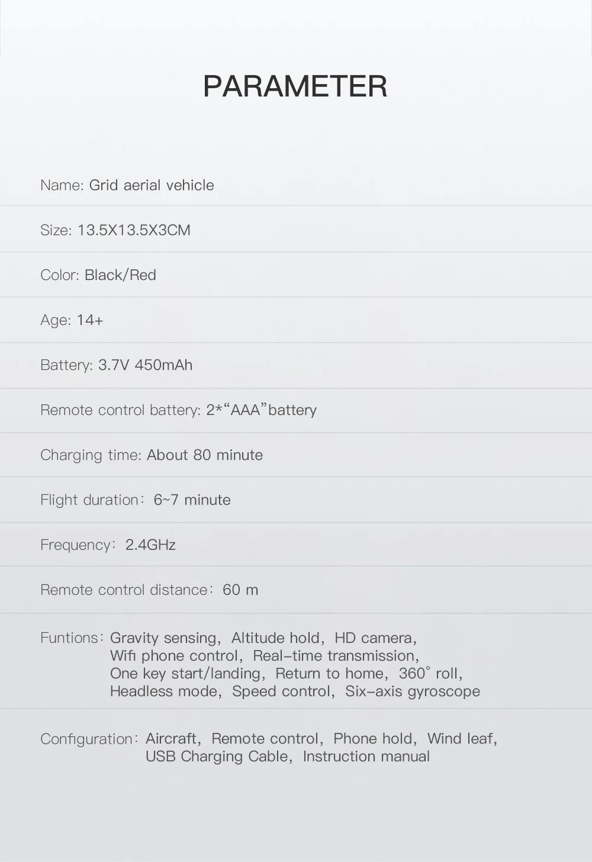This screenshot has height=862, width=592.
Task: Click the Configuration label
Action: pos(89,739)
